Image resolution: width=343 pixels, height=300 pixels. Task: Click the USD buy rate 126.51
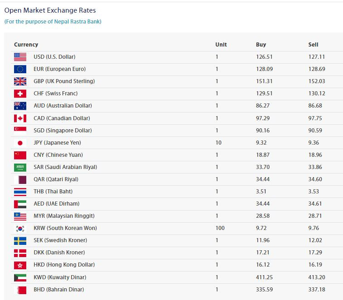pos(263,57)
